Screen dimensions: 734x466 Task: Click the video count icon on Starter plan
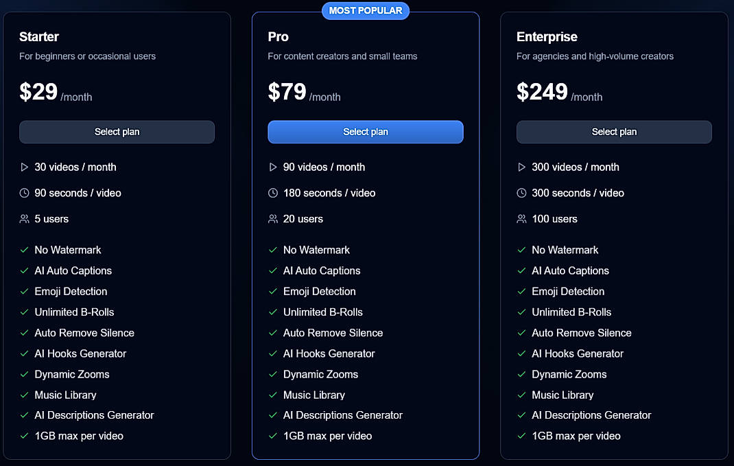pyautogui.click(x=23, y=167)
